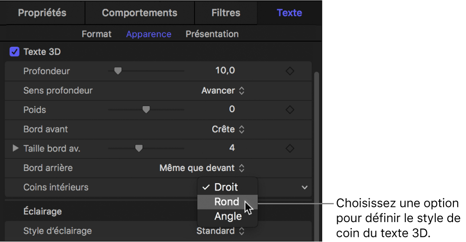This screenshot has width=466, height=242.
Task: Click the chevron on Coins intérieurs row
Action: (x=305, y=187)
